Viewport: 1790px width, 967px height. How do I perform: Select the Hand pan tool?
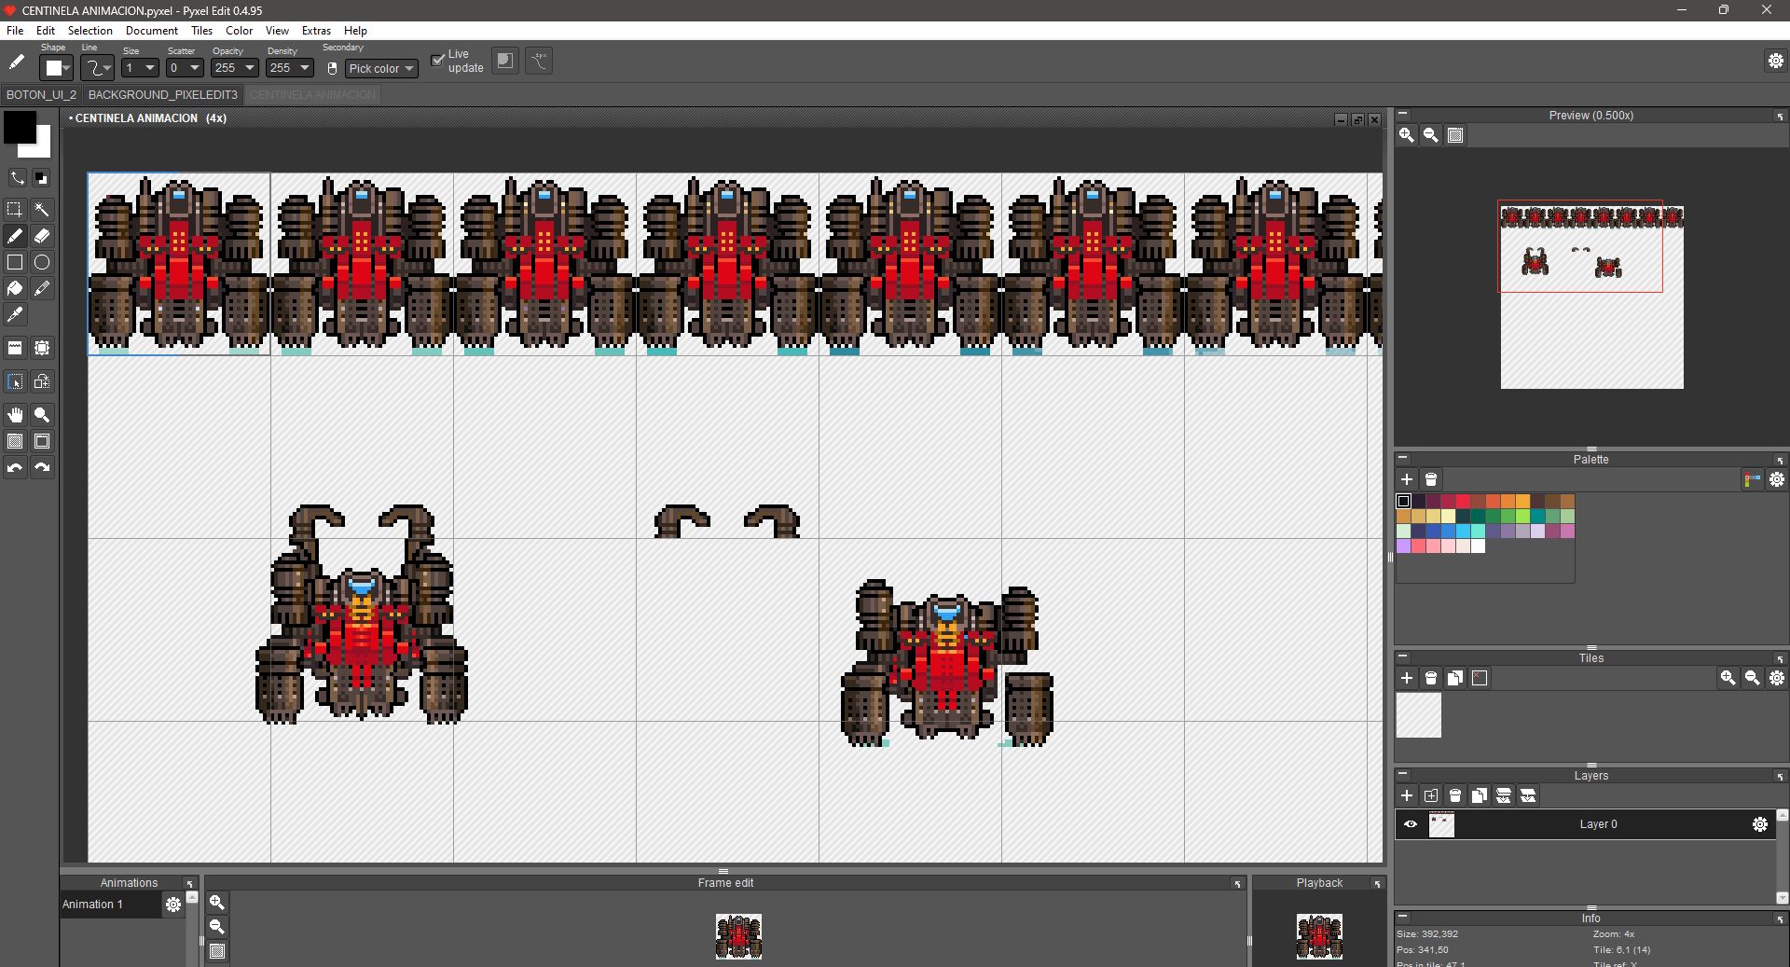[15, 415]
